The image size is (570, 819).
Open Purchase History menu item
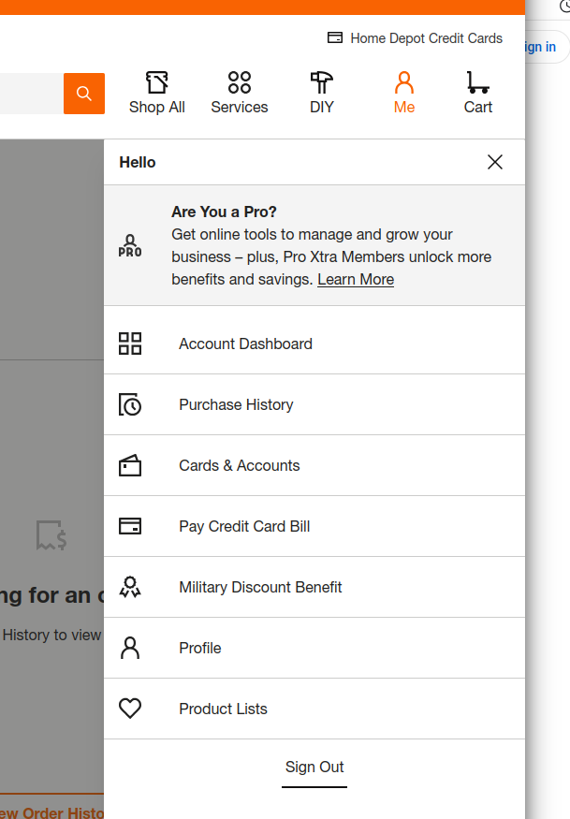click(x=236, y=404)
